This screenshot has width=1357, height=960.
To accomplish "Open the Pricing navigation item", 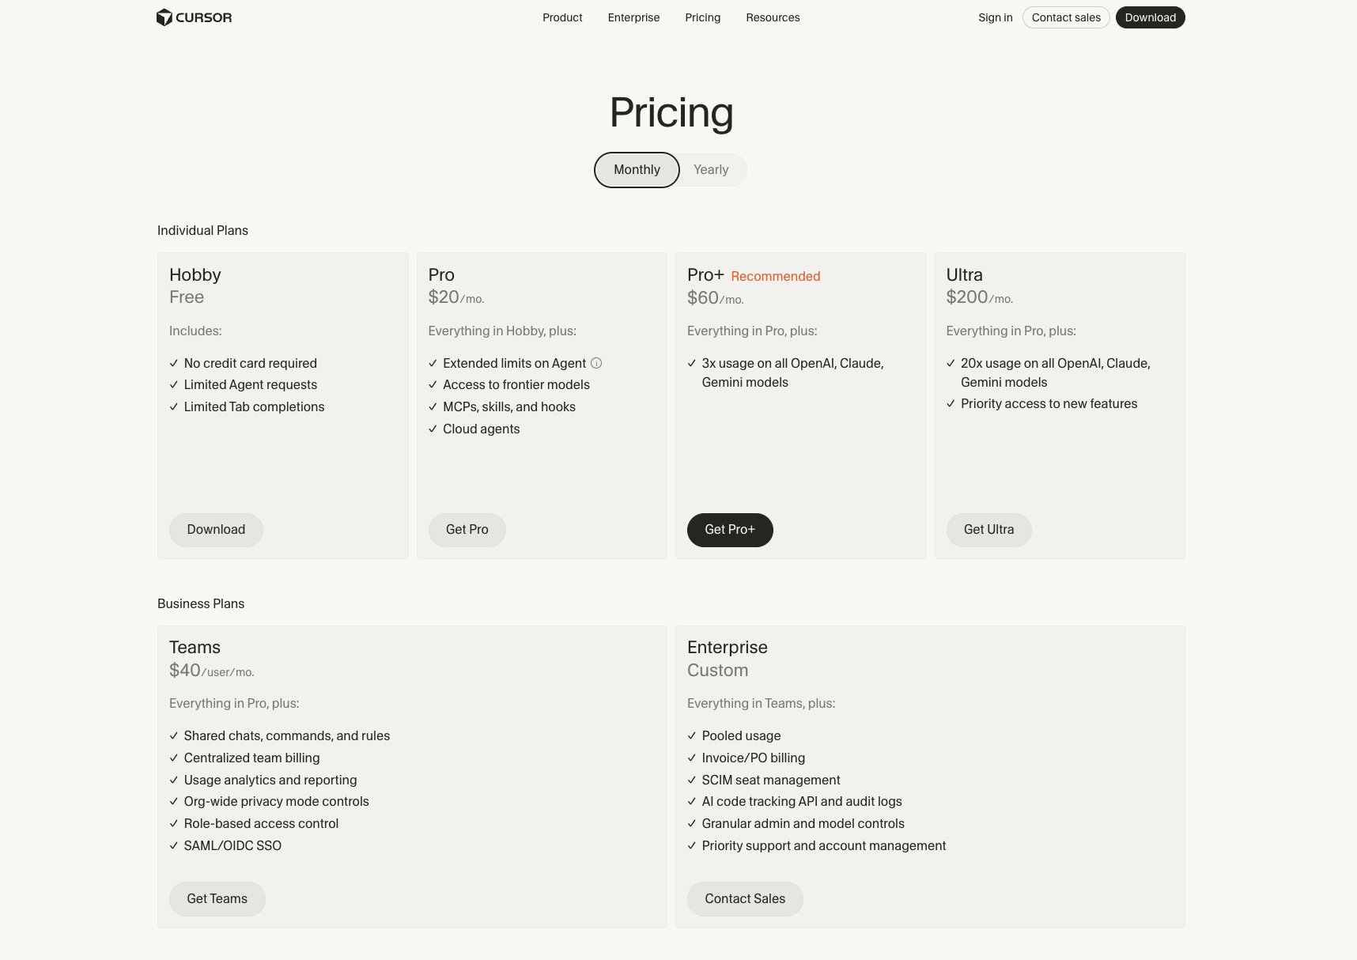I will pyautogui.click(x=702, y=17).
